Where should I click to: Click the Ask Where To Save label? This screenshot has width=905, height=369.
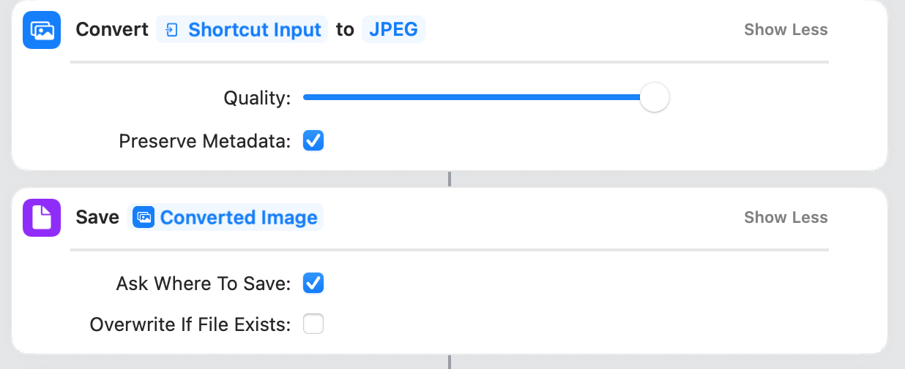coord(203,284)
